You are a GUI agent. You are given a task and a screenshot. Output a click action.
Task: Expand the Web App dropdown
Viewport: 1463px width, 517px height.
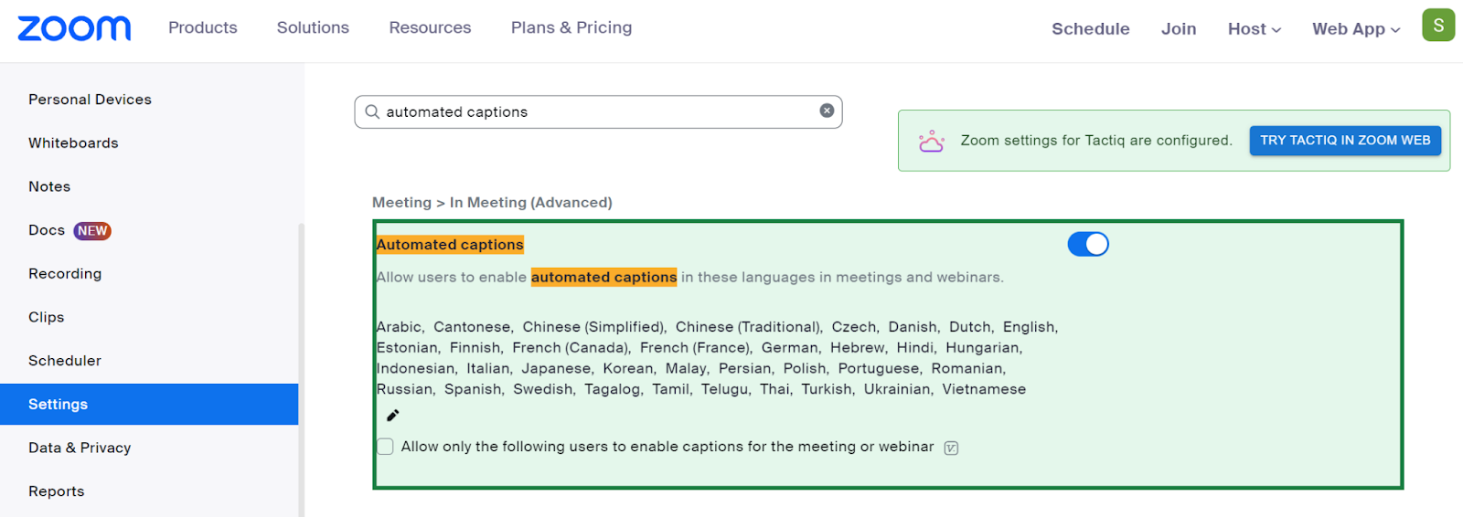(1356, 29)
